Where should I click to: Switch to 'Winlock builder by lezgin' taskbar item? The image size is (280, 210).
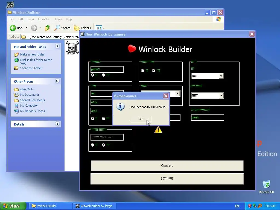pos(94,206)
